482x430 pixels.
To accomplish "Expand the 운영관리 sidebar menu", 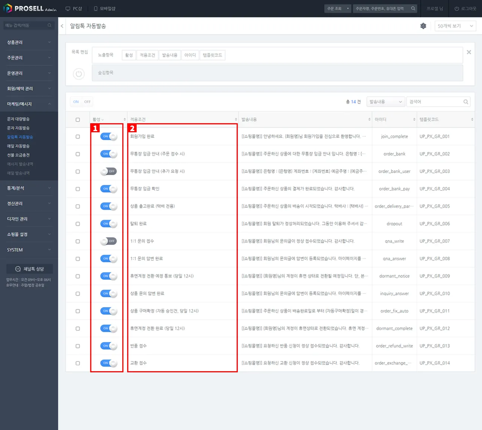I will click(29, 73).
